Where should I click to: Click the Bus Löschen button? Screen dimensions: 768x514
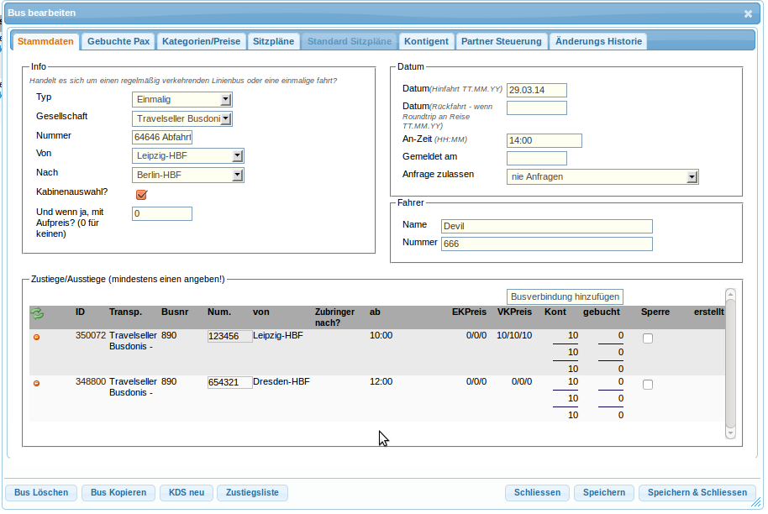click(41, 493)
